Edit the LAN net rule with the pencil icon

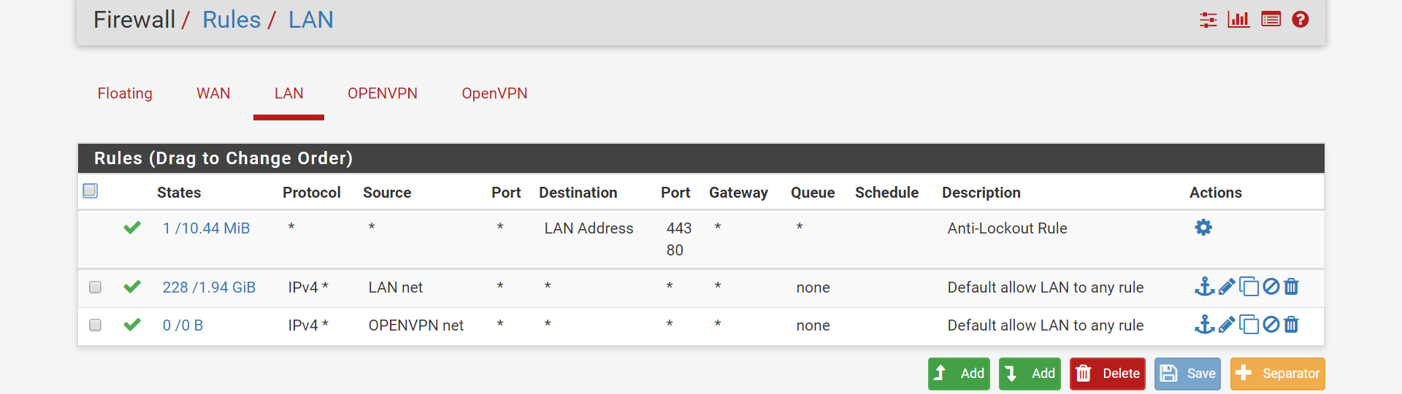[1227, 287]
